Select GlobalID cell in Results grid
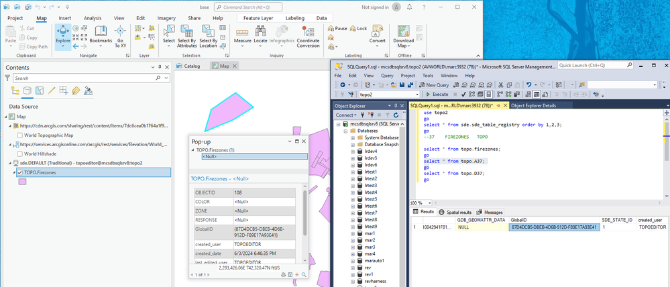 (554, 227)
